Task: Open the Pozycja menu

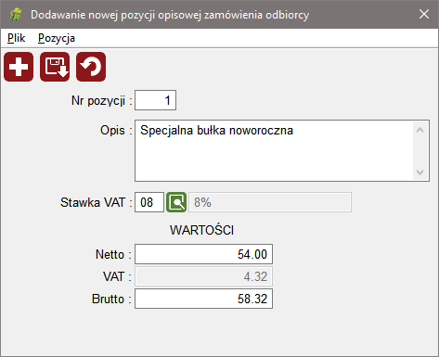Action: pos(57,38)
